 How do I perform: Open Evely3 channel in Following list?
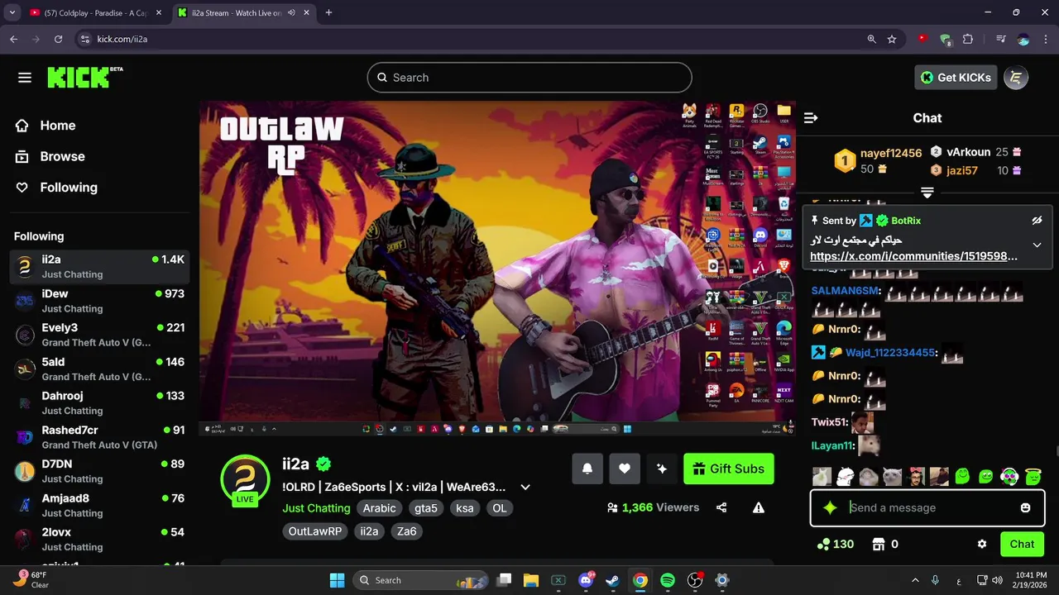pos(99,335)
